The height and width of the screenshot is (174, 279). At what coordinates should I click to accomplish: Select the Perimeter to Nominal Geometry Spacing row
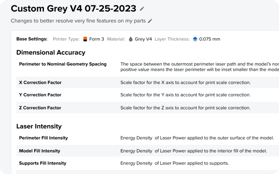(x=148, y=67)
